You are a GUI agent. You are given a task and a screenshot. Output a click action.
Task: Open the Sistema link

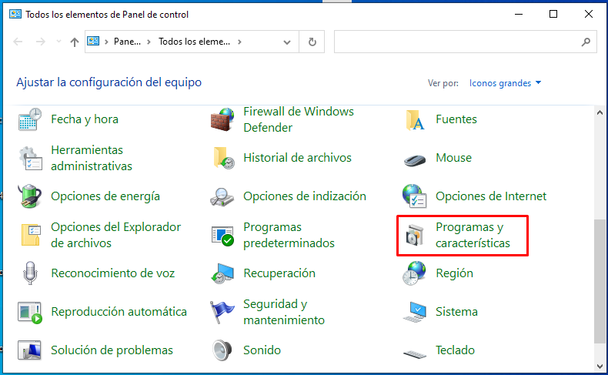[456, 312]
